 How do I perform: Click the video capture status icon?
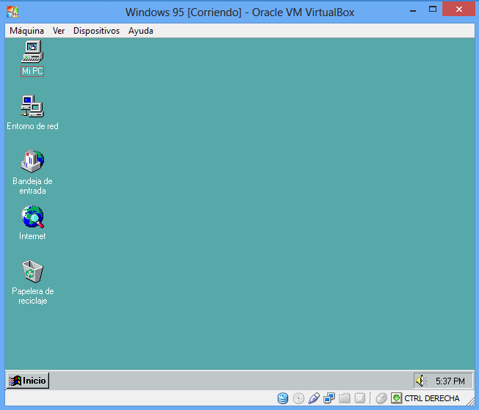360,398
